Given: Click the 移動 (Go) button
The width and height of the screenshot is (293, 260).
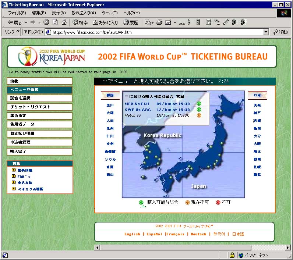Looking at the screenshot, I should (280, 32).
